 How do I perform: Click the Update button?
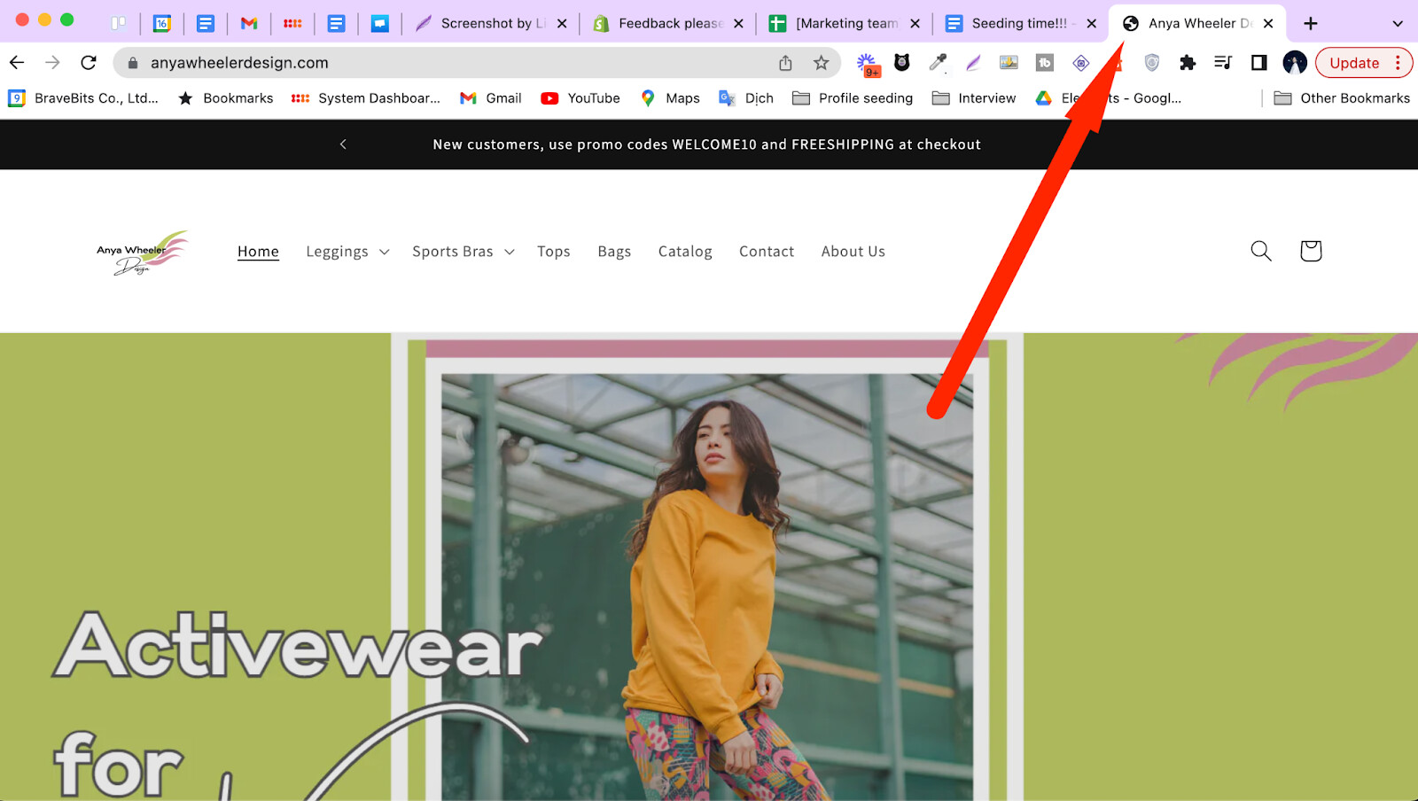[1354, 63]
